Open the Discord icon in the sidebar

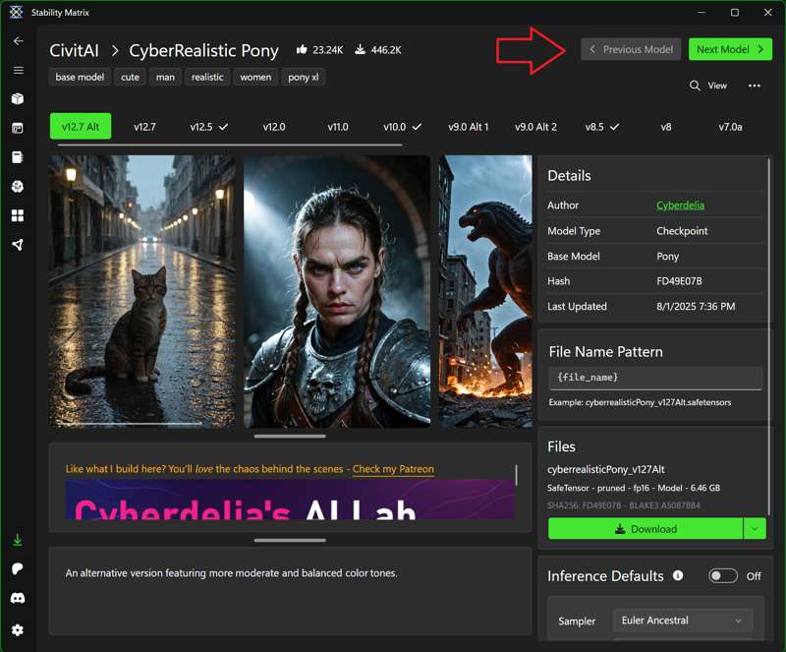coord(18,598)
